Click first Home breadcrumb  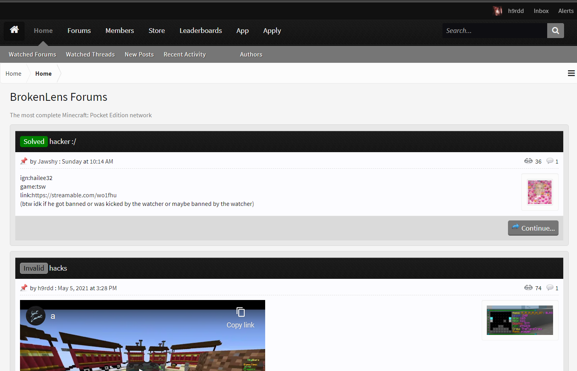[13, 74]
